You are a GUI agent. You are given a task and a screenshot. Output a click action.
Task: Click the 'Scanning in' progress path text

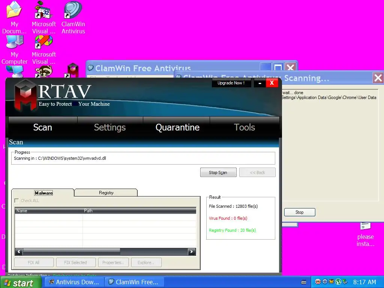point(60,158)
